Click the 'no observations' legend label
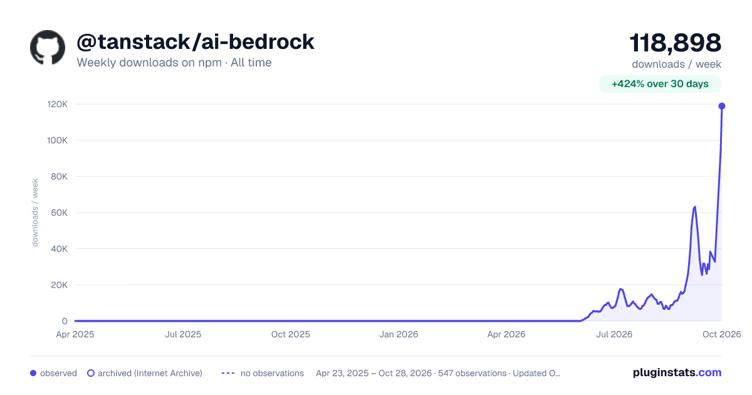Image resolution: width=752 pixels, height=395 pixels. pos(272,373)
